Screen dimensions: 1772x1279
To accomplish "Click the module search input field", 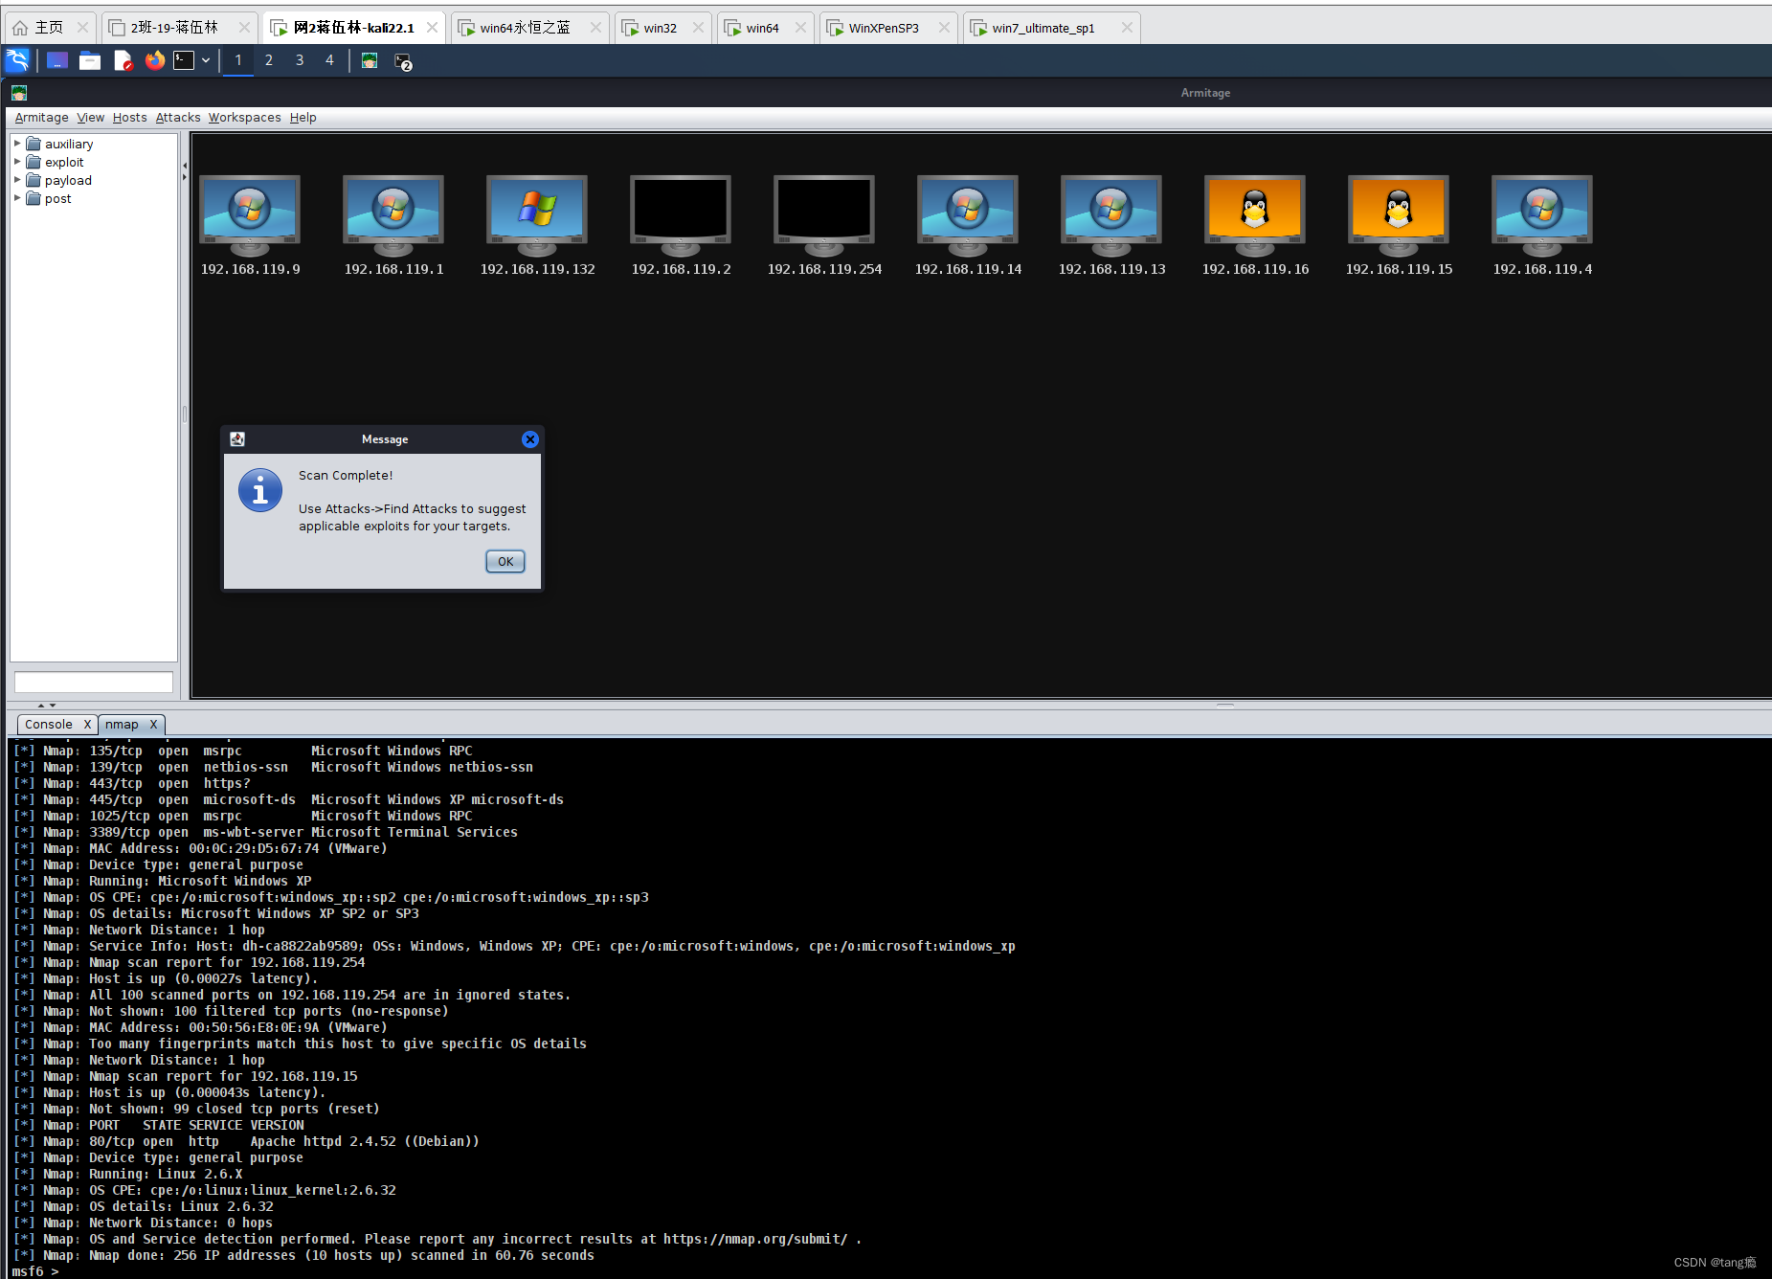I will pyautogui.click(x=94, y=682).
